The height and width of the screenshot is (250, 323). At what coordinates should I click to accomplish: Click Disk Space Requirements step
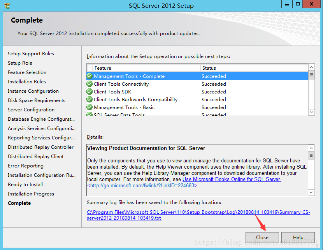[37, 100]
